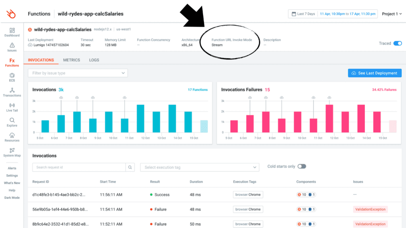Click the Search request id field
406x228 pixels.
(x=79, y=167)
